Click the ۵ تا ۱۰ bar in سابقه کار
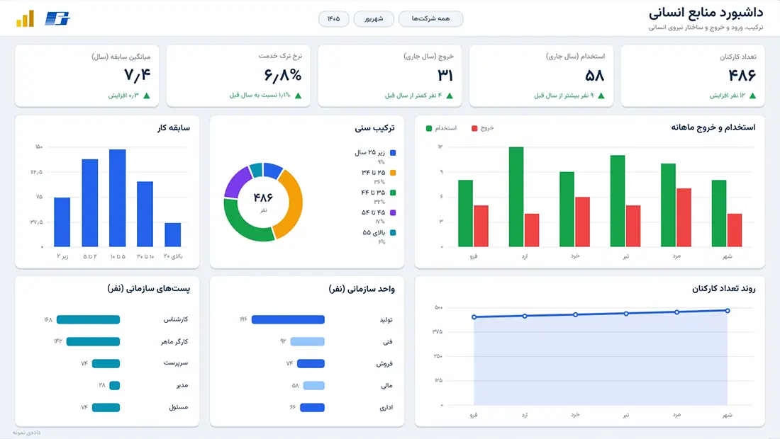Viewport: 780px width, 439px height. click(x=118, y=198)
